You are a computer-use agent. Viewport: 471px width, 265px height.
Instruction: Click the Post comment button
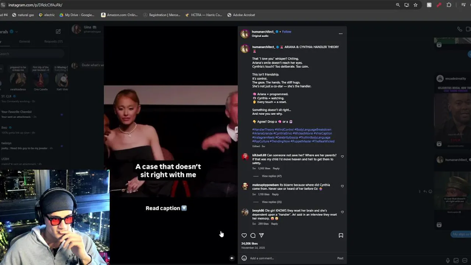click(x=340, y=258)
